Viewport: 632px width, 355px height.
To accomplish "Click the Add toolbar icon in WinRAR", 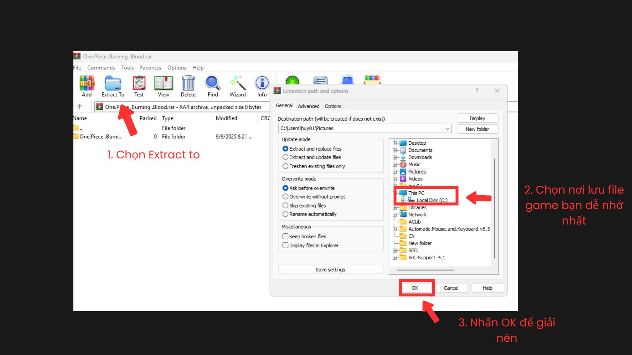I will point(87,83).
